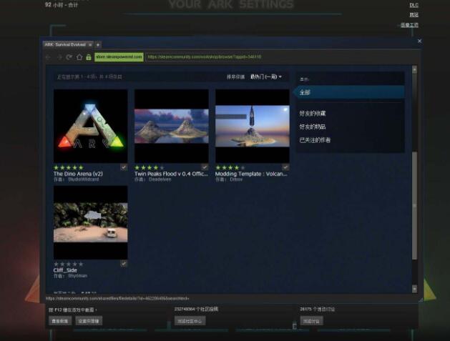Close the ARK: Survival Evolved tab
Image resolution: width=450 pixels, height=341 pixels.
91,44
